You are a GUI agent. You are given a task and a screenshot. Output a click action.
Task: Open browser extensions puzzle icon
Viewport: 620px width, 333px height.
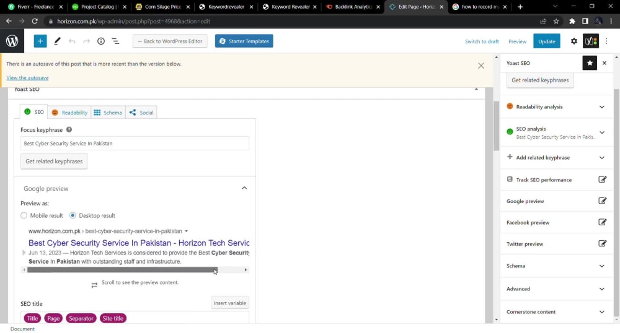[x=572, y=21]
